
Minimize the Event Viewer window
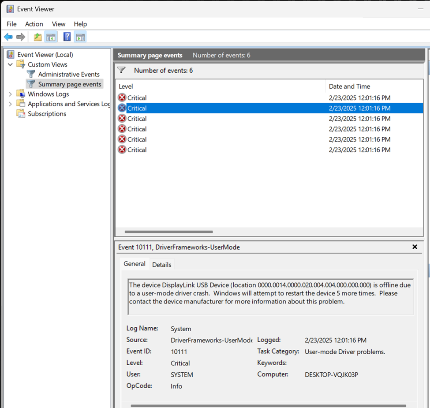[x=420, y=9]
